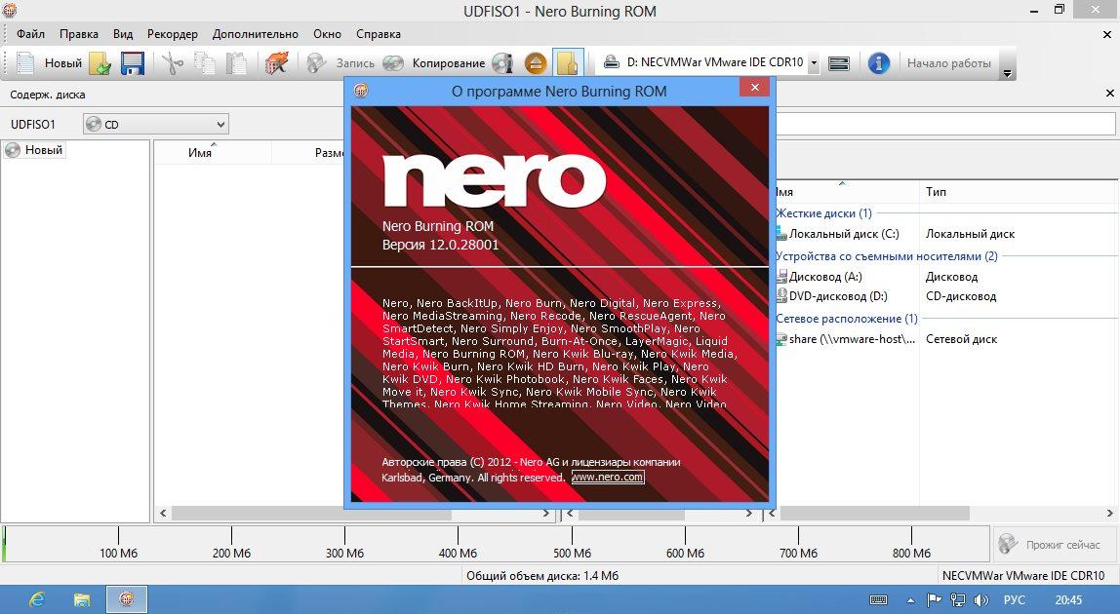
Task: Cut selection using the scissors icon
Action: [172, 62]
